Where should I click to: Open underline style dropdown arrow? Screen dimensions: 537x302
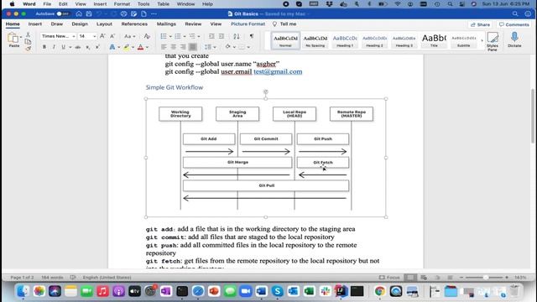click(x=70, y=47)
